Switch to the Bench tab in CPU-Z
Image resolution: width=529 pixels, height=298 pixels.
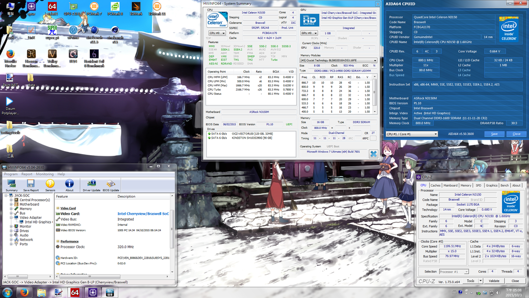504,185
